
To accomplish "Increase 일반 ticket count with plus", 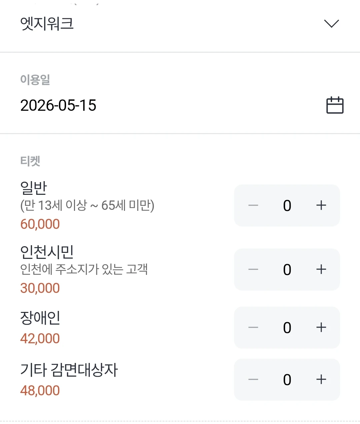I will coord(321,205).
